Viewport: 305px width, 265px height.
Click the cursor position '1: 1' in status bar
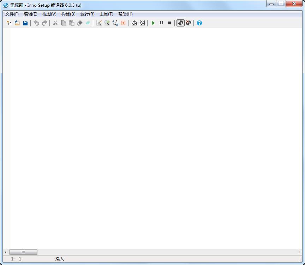[16, 259]
